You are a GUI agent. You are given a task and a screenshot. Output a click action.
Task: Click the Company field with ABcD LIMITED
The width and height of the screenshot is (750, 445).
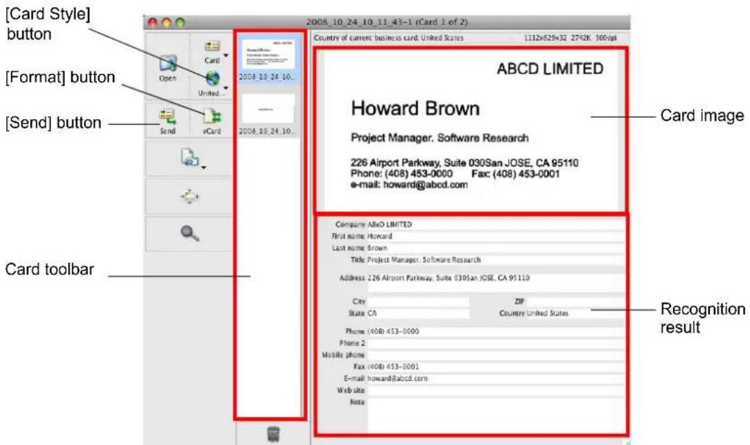point(496,225)
